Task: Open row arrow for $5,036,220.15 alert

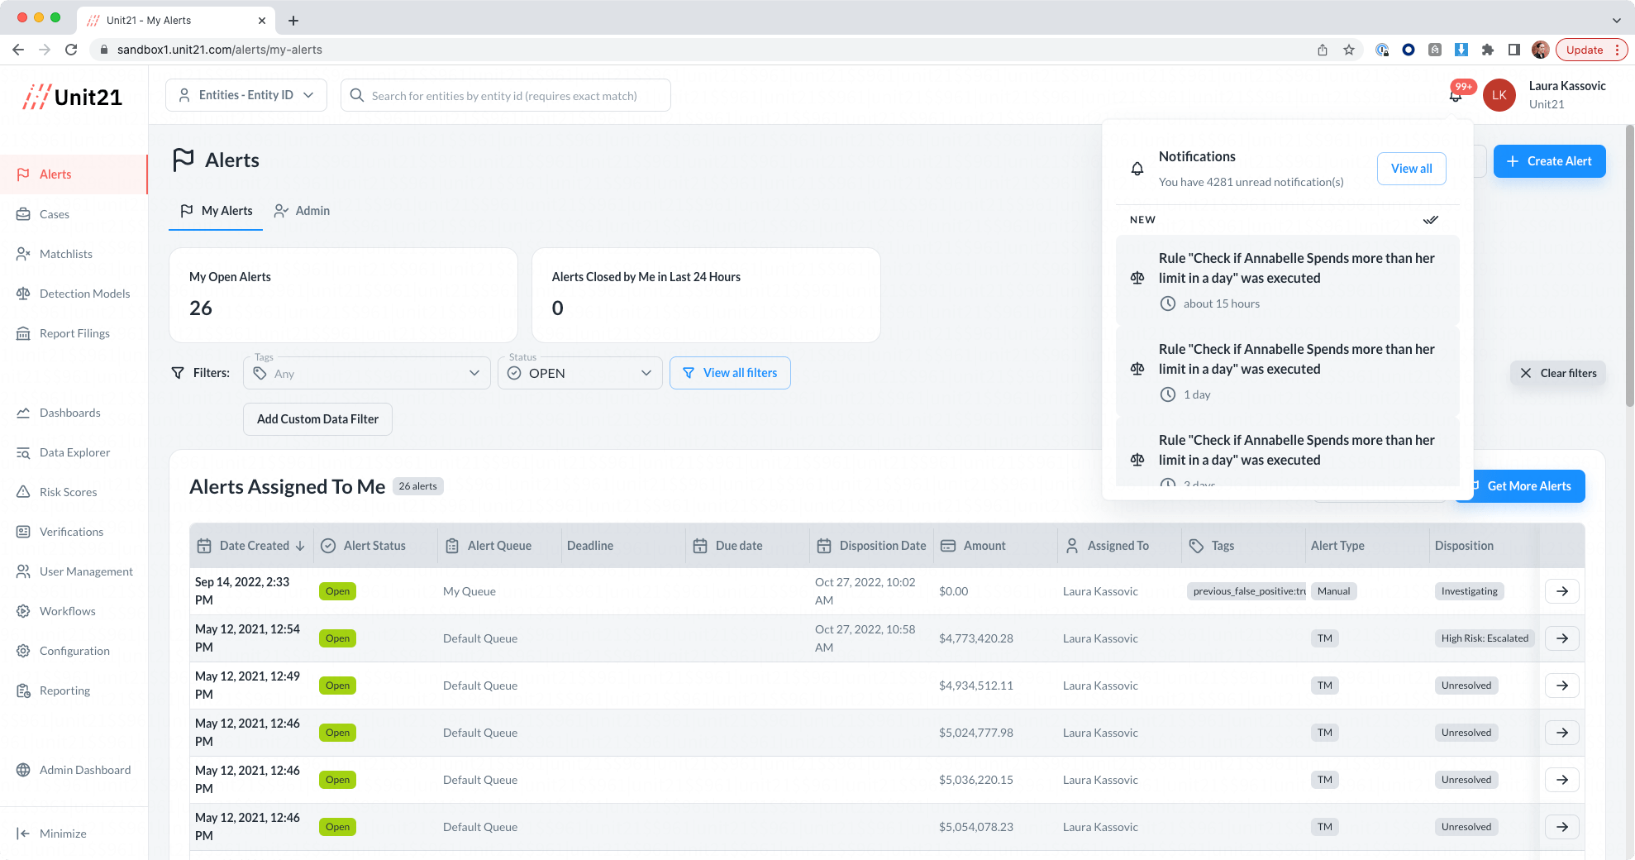Action: coord(1562,780)
